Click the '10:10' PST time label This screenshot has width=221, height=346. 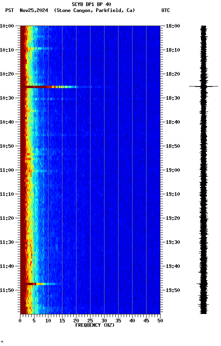(7, 50)
